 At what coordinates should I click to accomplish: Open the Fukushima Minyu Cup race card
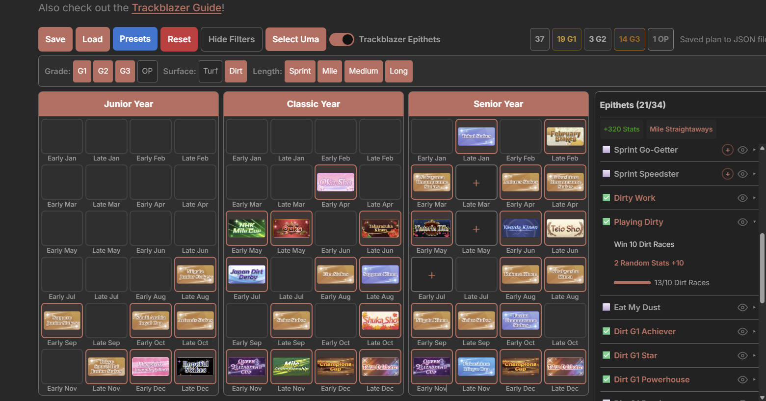coord(476,367)
